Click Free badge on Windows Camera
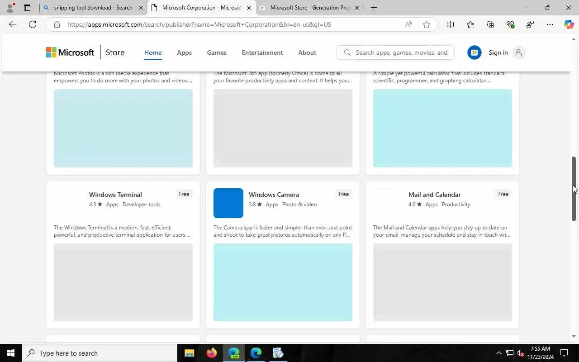Image resolution: width=579 pixels, height=362 pixels. (344, 194)
